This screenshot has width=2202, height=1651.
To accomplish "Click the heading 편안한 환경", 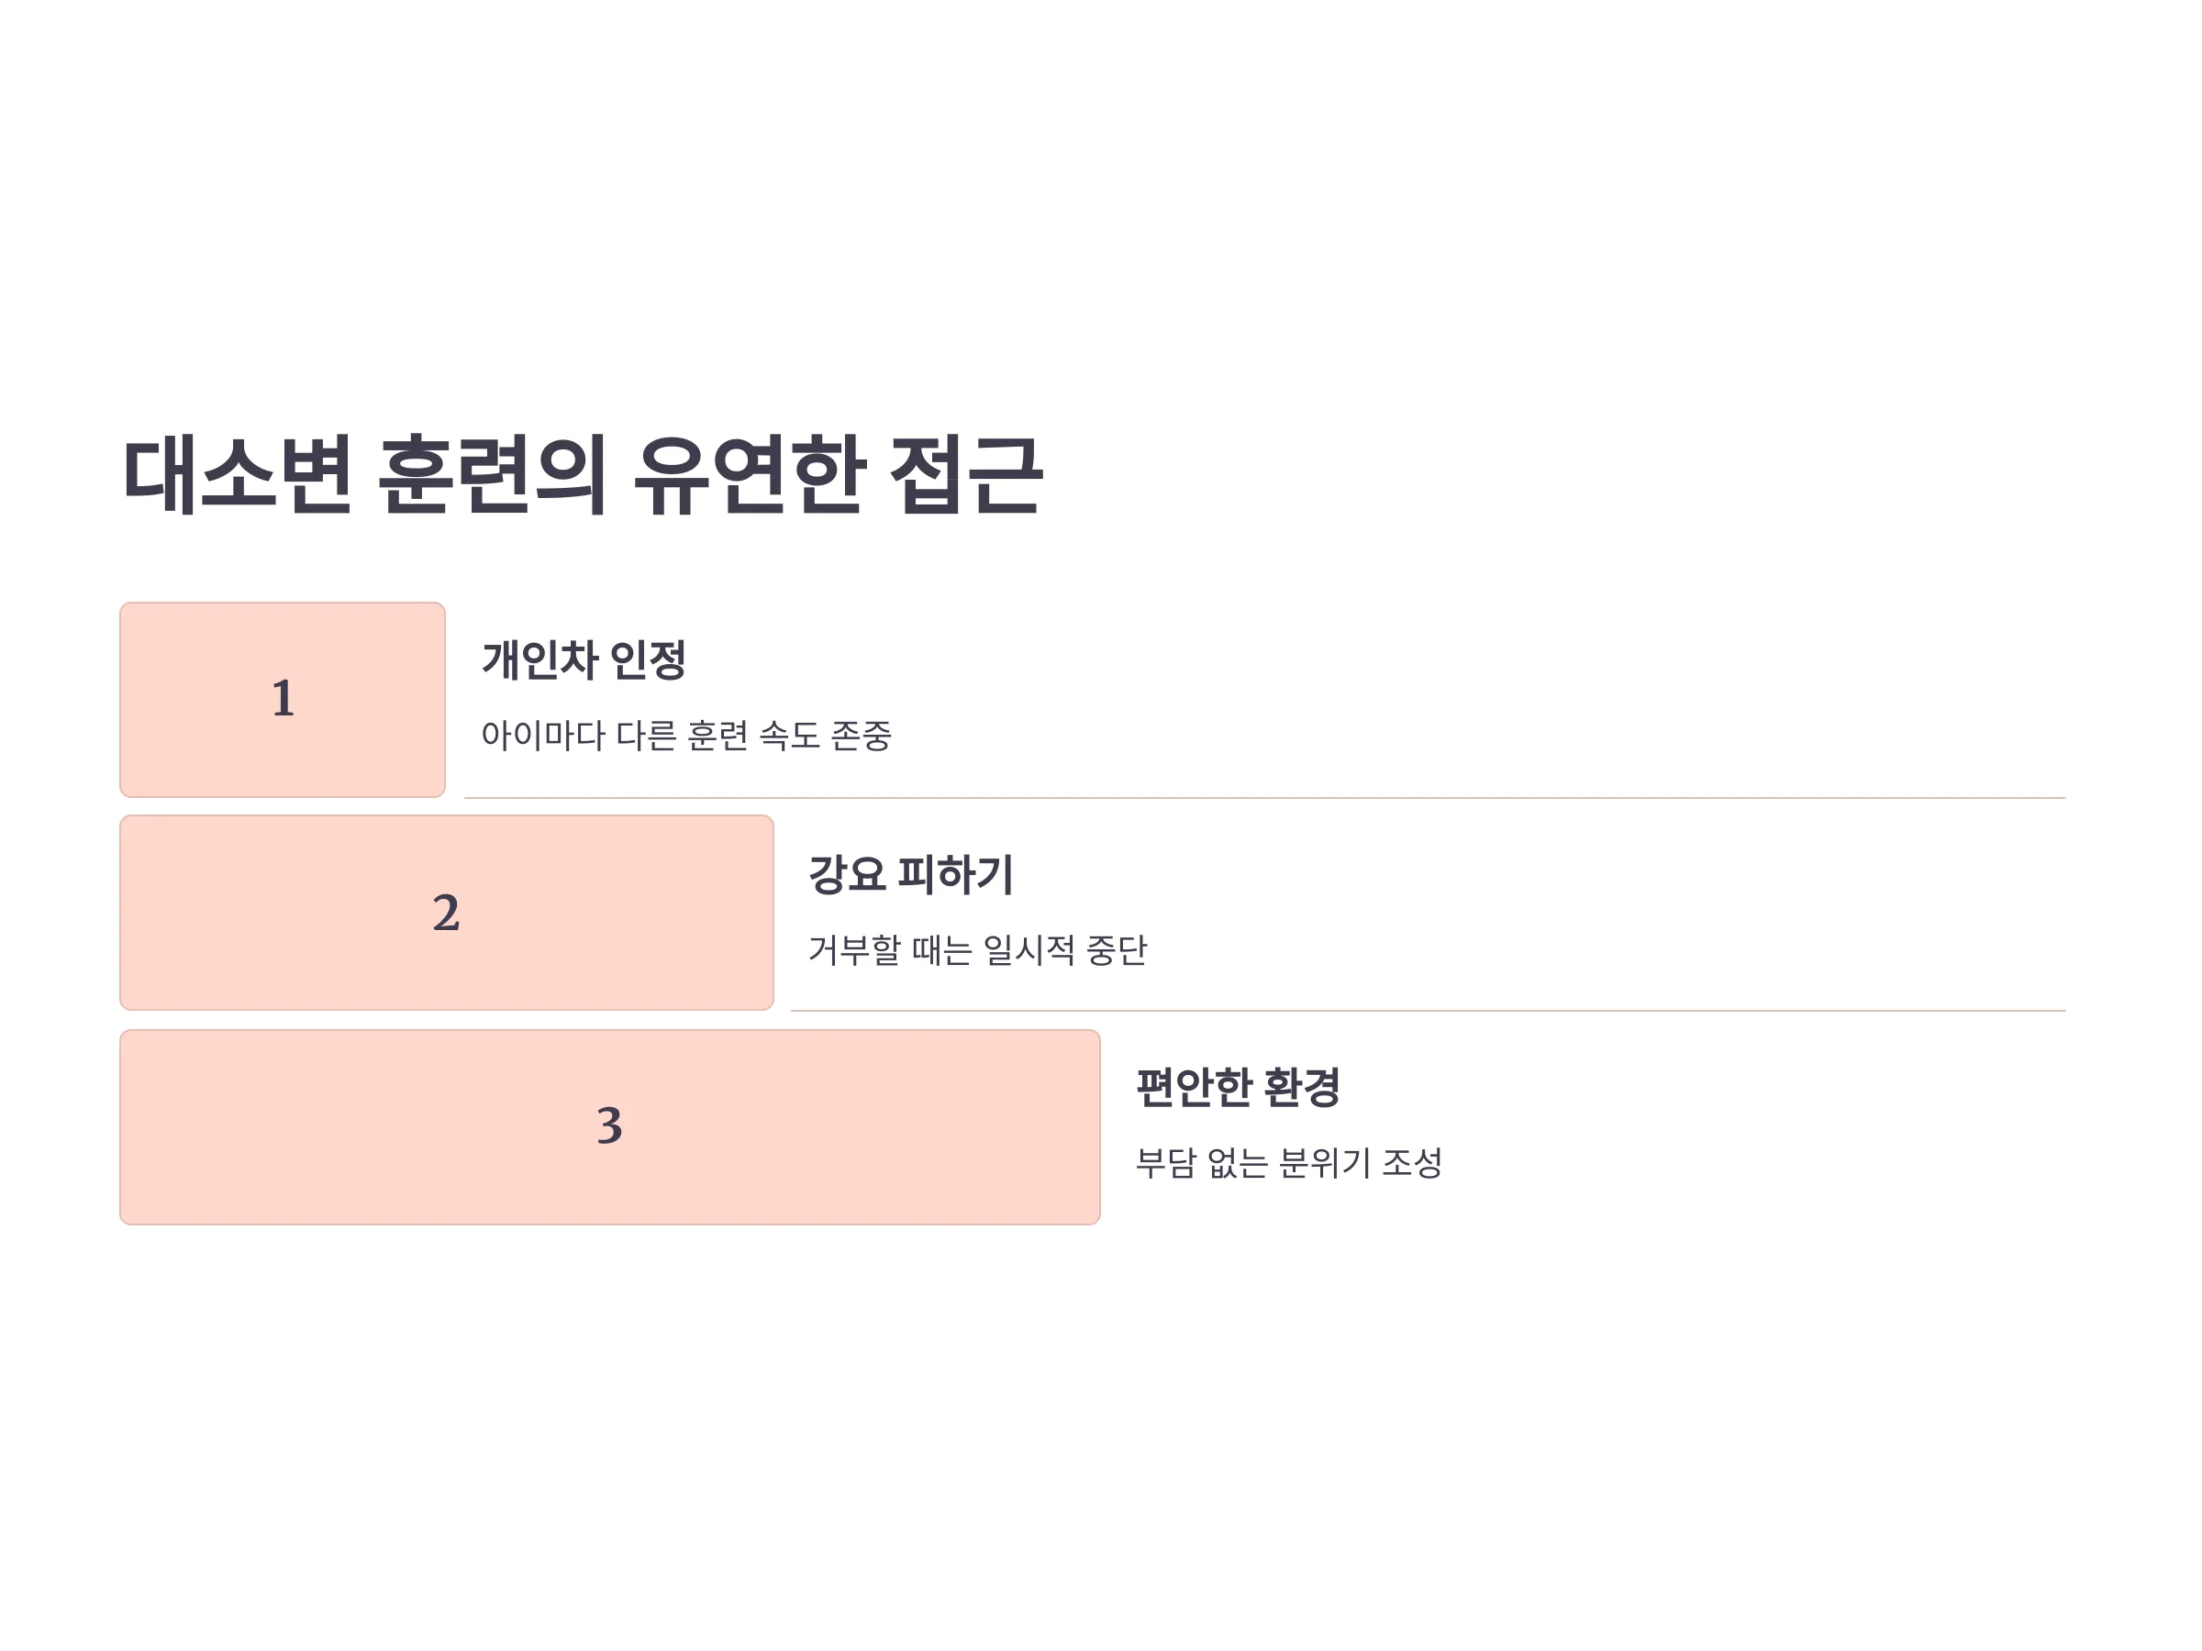I will 1238,1087.
